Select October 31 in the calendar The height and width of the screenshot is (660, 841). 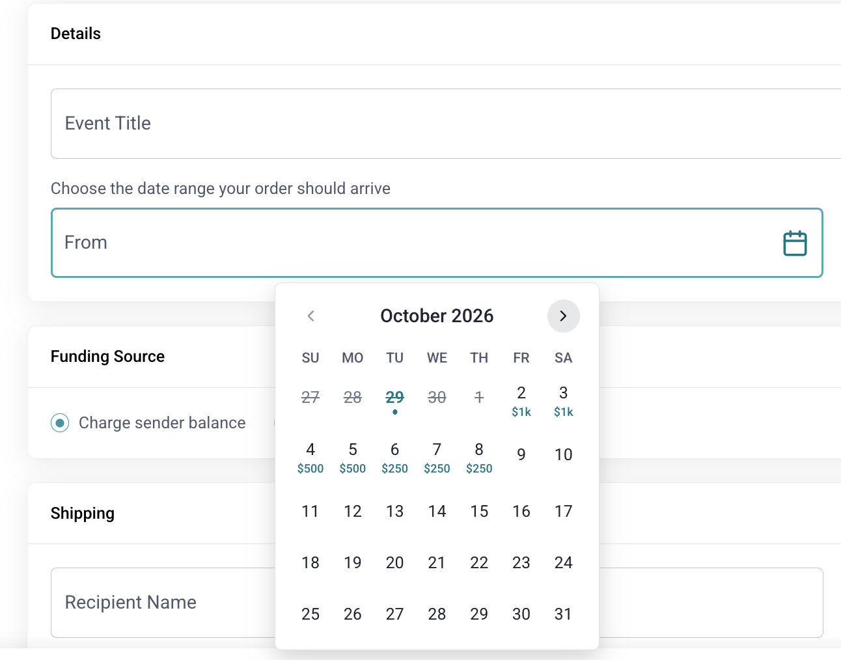point(564,614)
